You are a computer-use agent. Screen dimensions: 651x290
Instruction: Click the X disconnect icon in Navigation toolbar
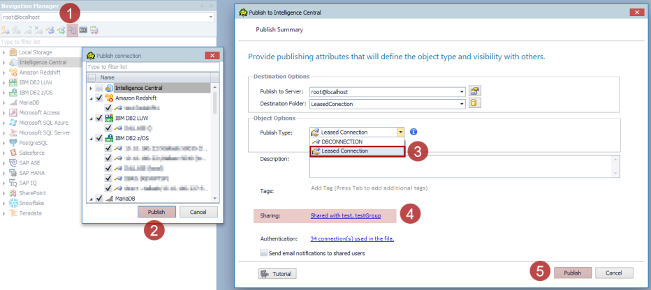[x=38, y=30]
